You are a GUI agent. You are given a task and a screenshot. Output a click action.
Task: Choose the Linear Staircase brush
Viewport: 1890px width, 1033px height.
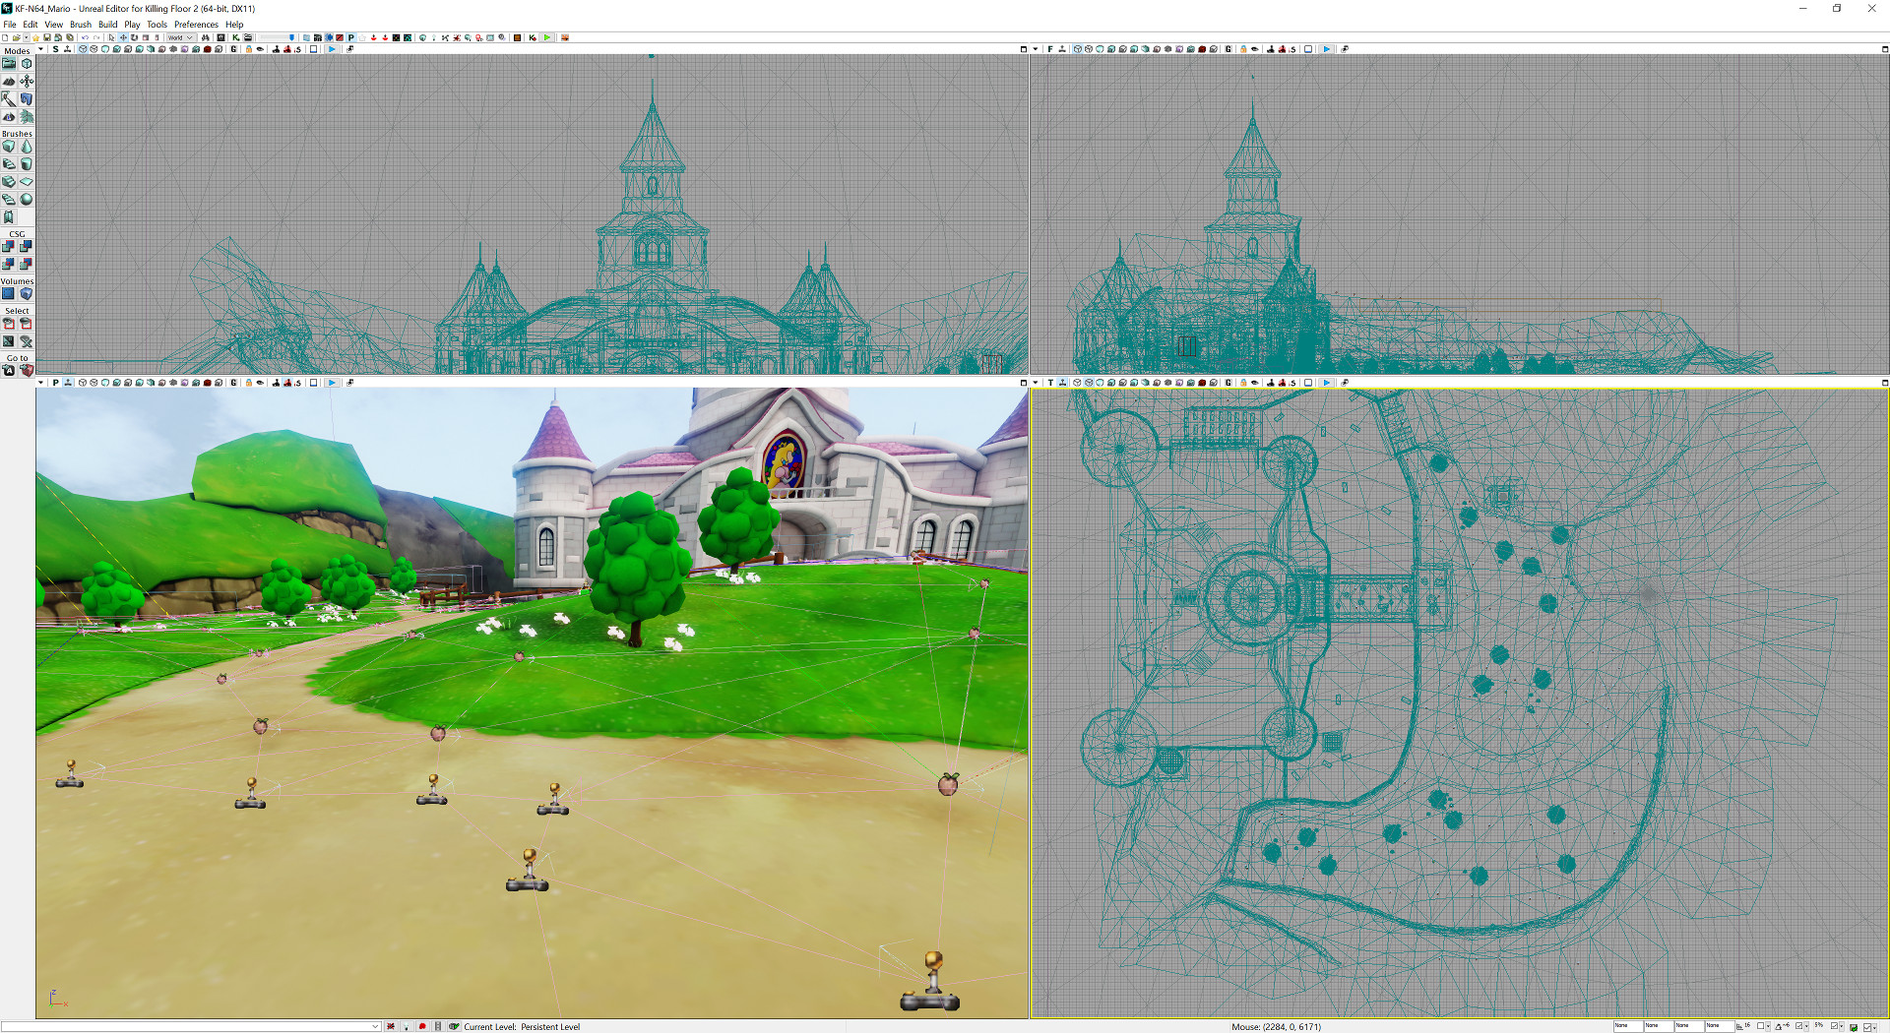[9, 182]
